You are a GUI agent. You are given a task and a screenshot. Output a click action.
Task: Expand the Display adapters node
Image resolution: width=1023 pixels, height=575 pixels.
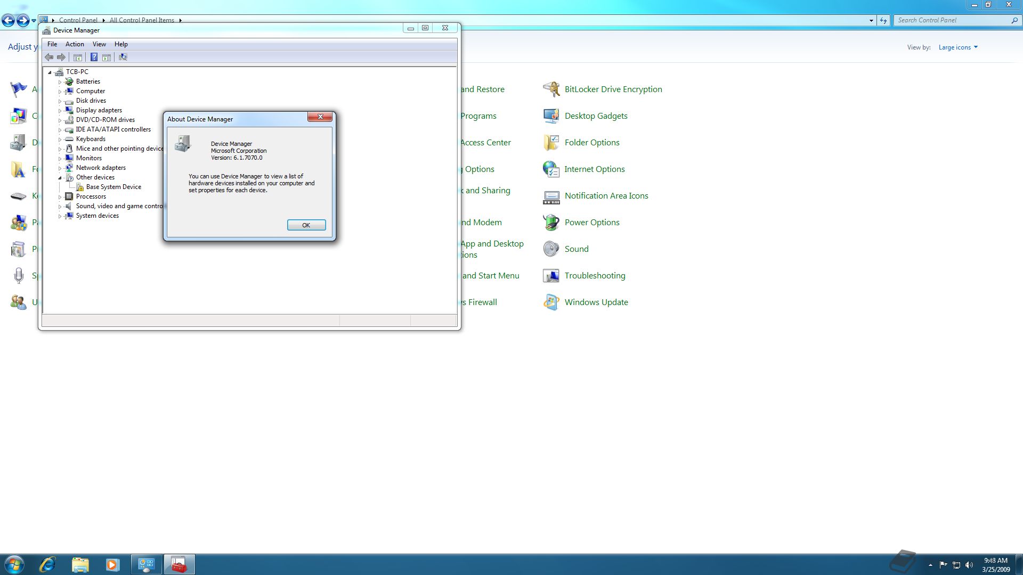60,111
